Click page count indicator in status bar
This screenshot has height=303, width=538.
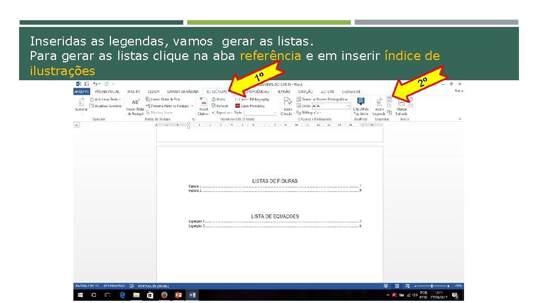(x=87, y=286)
